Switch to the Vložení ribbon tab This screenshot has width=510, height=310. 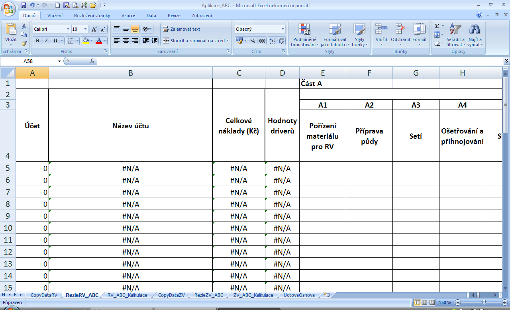(x=55, y=16)
